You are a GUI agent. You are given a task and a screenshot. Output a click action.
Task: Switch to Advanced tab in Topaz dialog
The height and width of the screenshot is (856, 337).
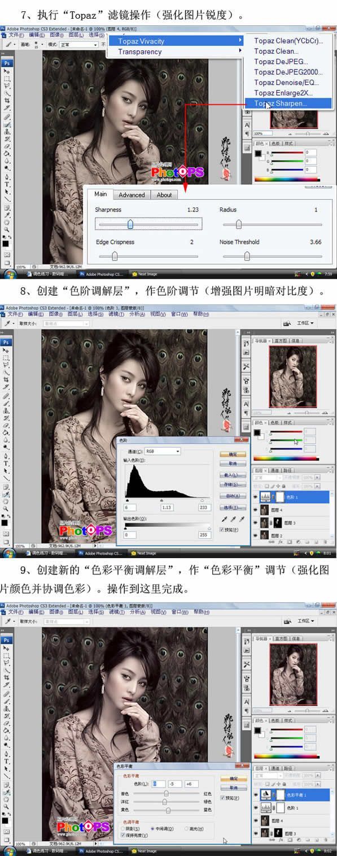pos(132,195)
